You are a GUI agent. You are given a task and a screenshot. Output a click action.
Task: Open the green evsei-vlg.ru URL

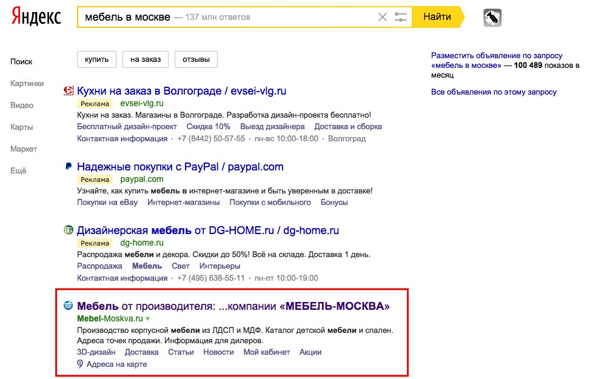pos(142,104)
